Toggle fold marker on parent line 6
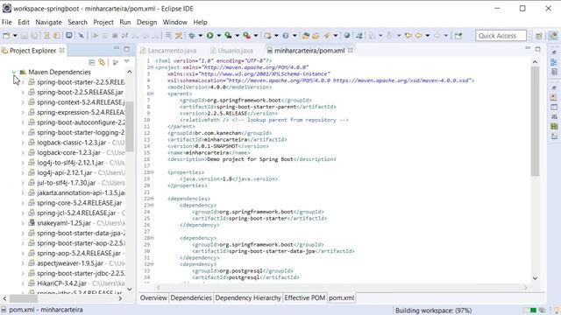 [x=152, y=94]
